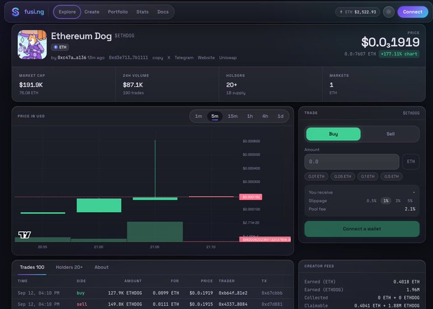Screen dimensions: 433x309
Task: Choose the 0.1 ETH preset amount
Action: (368, 176)
